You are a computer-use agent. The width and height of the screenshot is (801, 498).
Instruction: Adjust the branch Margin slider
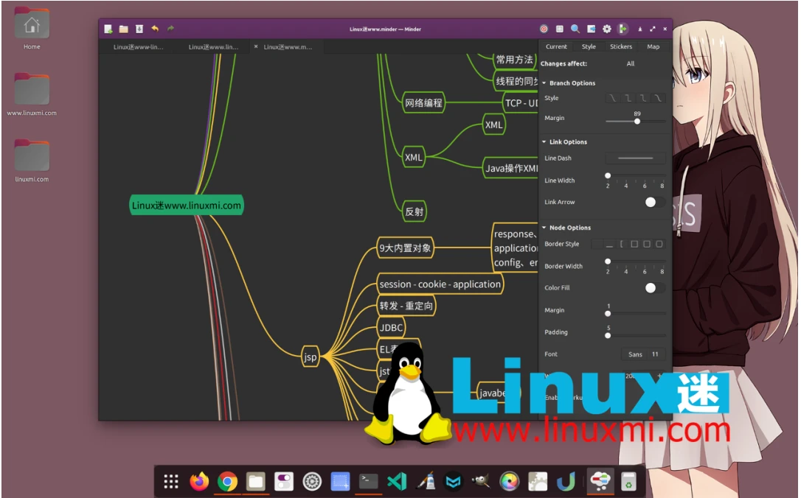[637, 121]
